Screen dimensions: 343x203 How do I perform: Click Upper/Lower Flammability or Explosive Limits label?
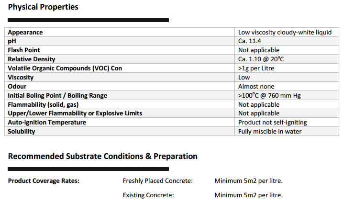point(75,113)
